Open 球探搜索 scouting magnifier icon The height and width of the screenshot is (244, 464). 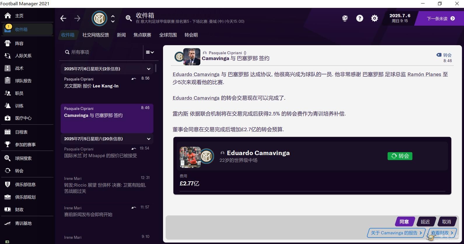point(8,158)
